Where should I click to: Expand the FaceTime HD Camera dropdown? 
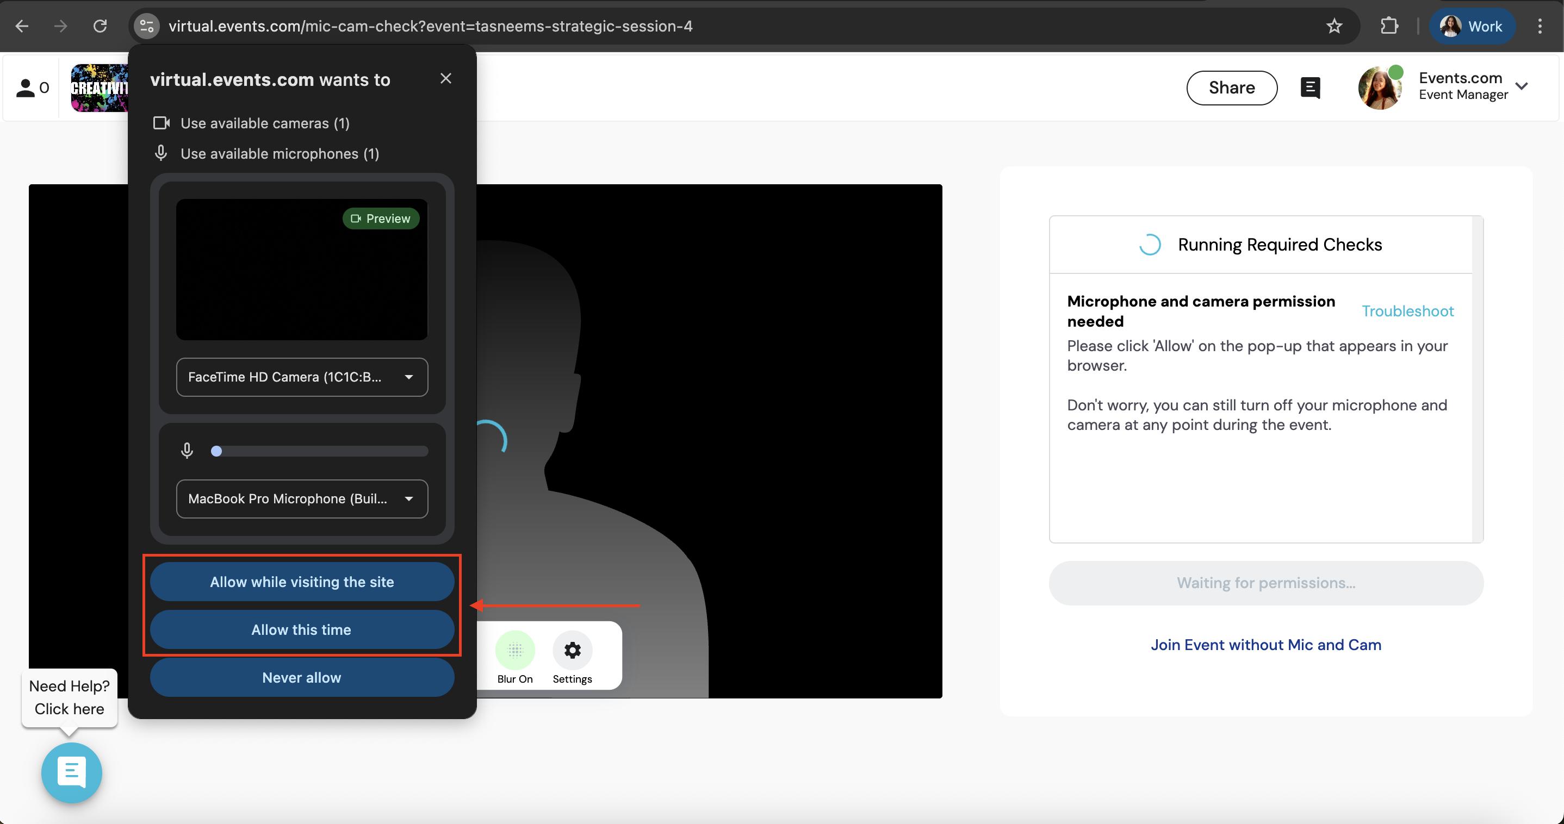click(302, 377)
